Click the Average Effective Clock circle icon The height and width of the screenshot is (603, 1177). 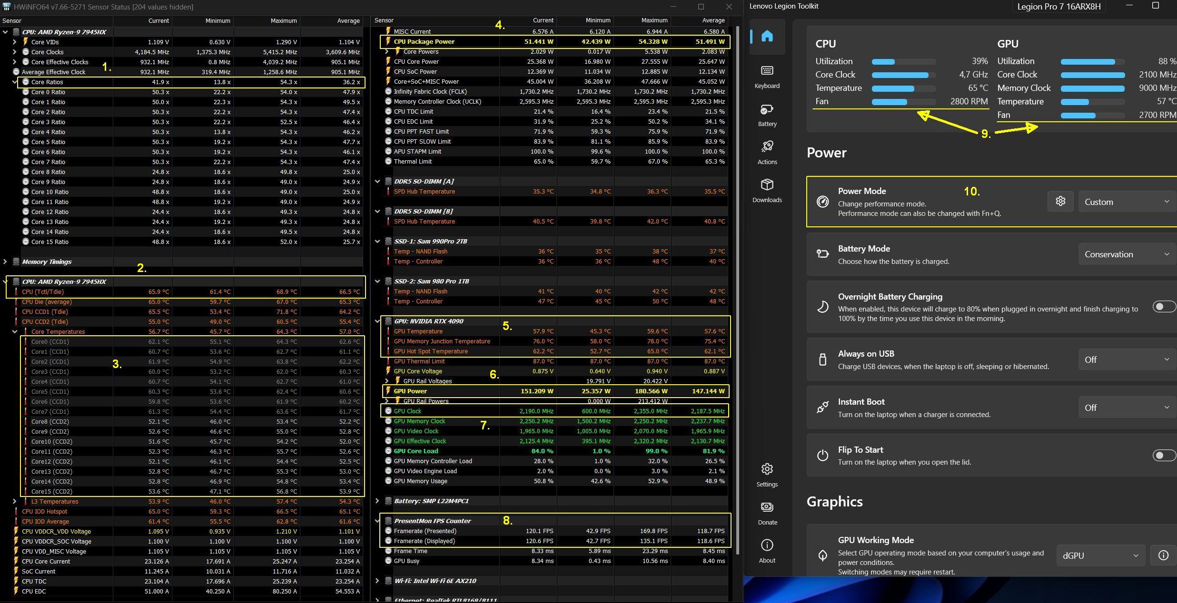[16, 72]
